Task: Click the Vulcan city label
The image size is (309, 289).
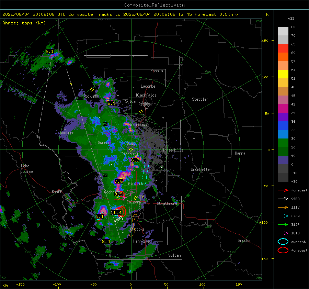Action: click(x=174, y=255)
